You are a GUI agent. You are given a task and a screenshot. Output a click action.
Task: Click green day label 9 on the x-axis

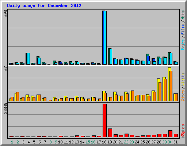coord(56,142)
